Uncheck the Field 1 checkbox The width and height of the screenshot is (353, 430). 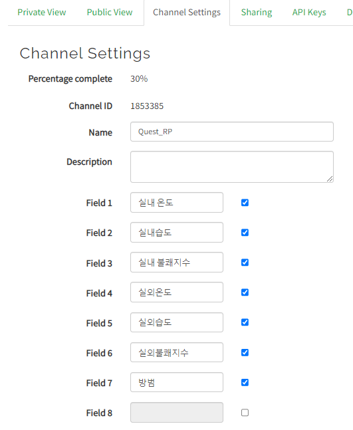pos(245,203)
